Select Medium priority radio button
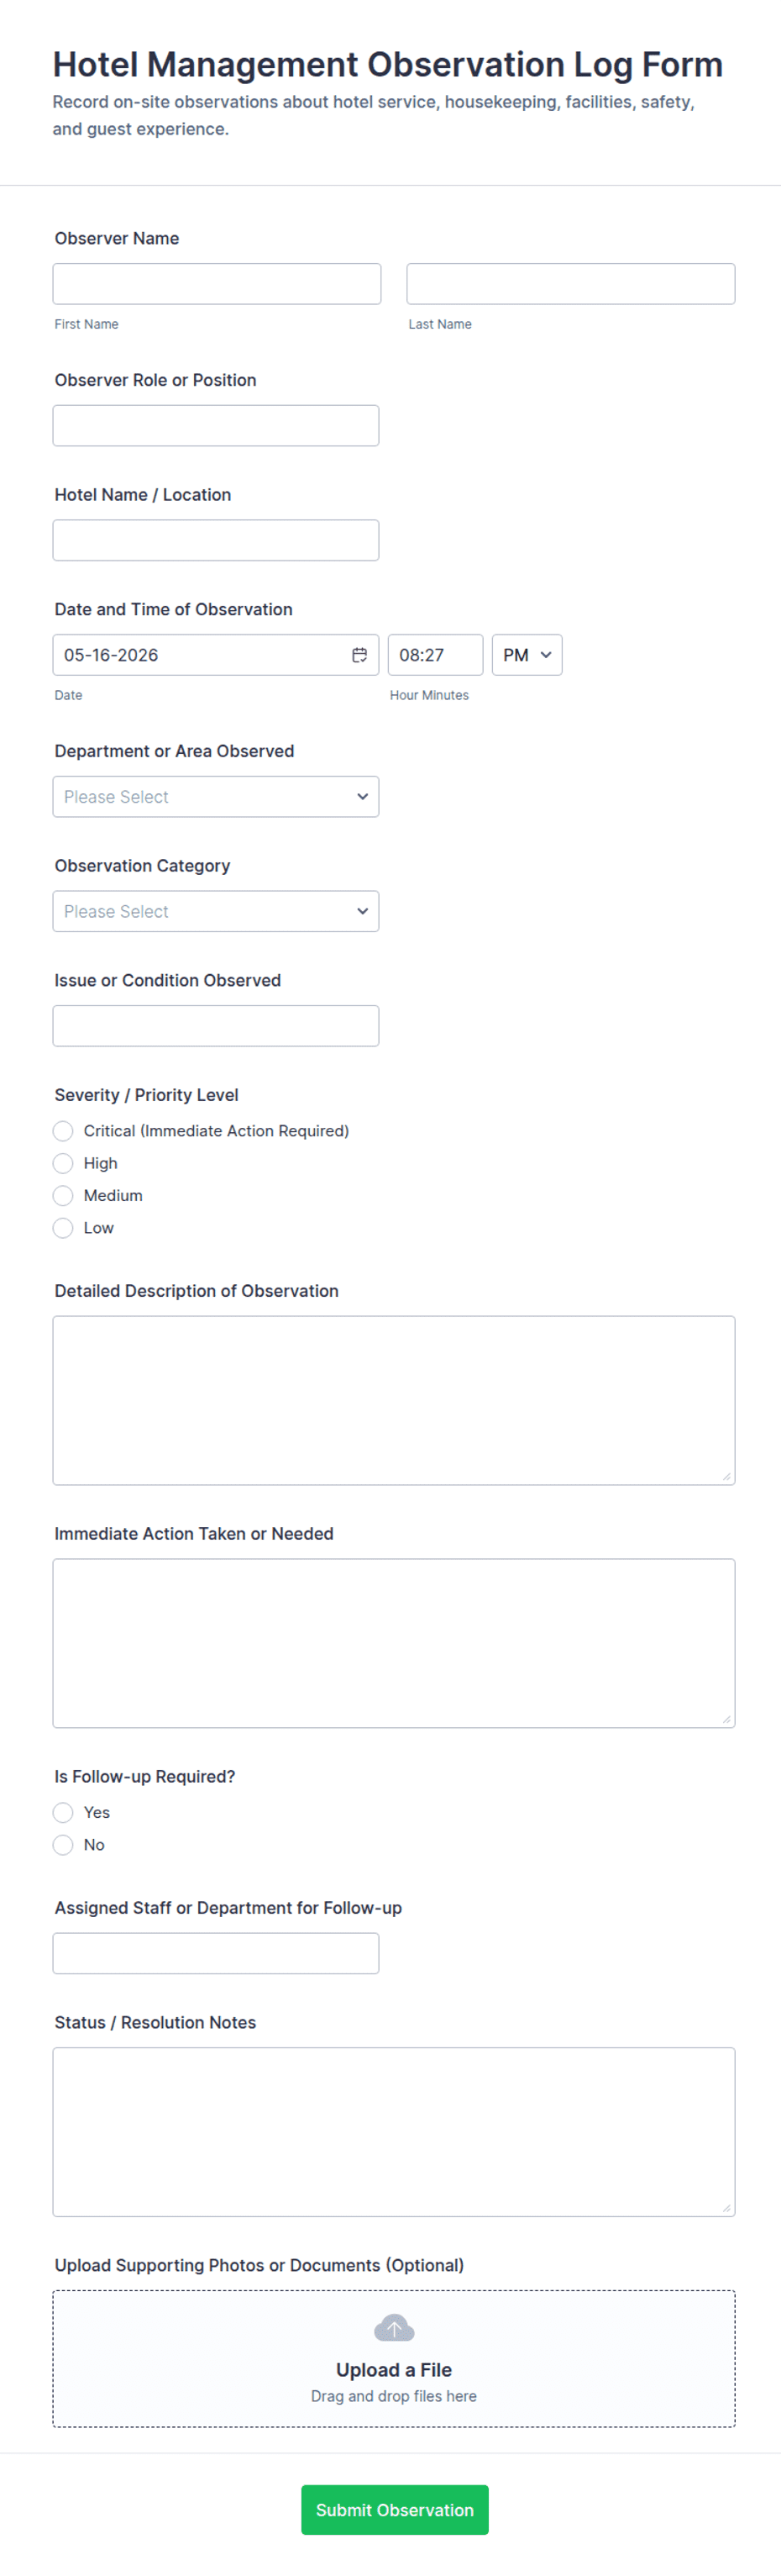This screenshot has width=781, height=2576. coord(63,1195)
